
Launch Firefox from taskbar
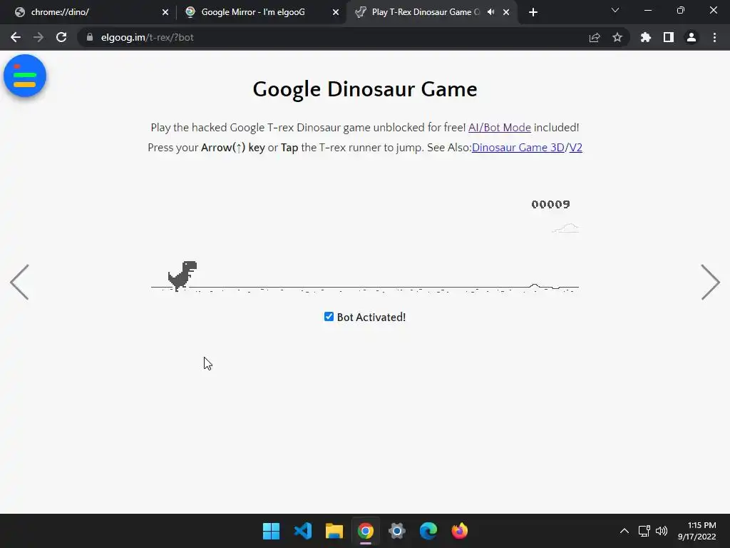coord(460,531)
